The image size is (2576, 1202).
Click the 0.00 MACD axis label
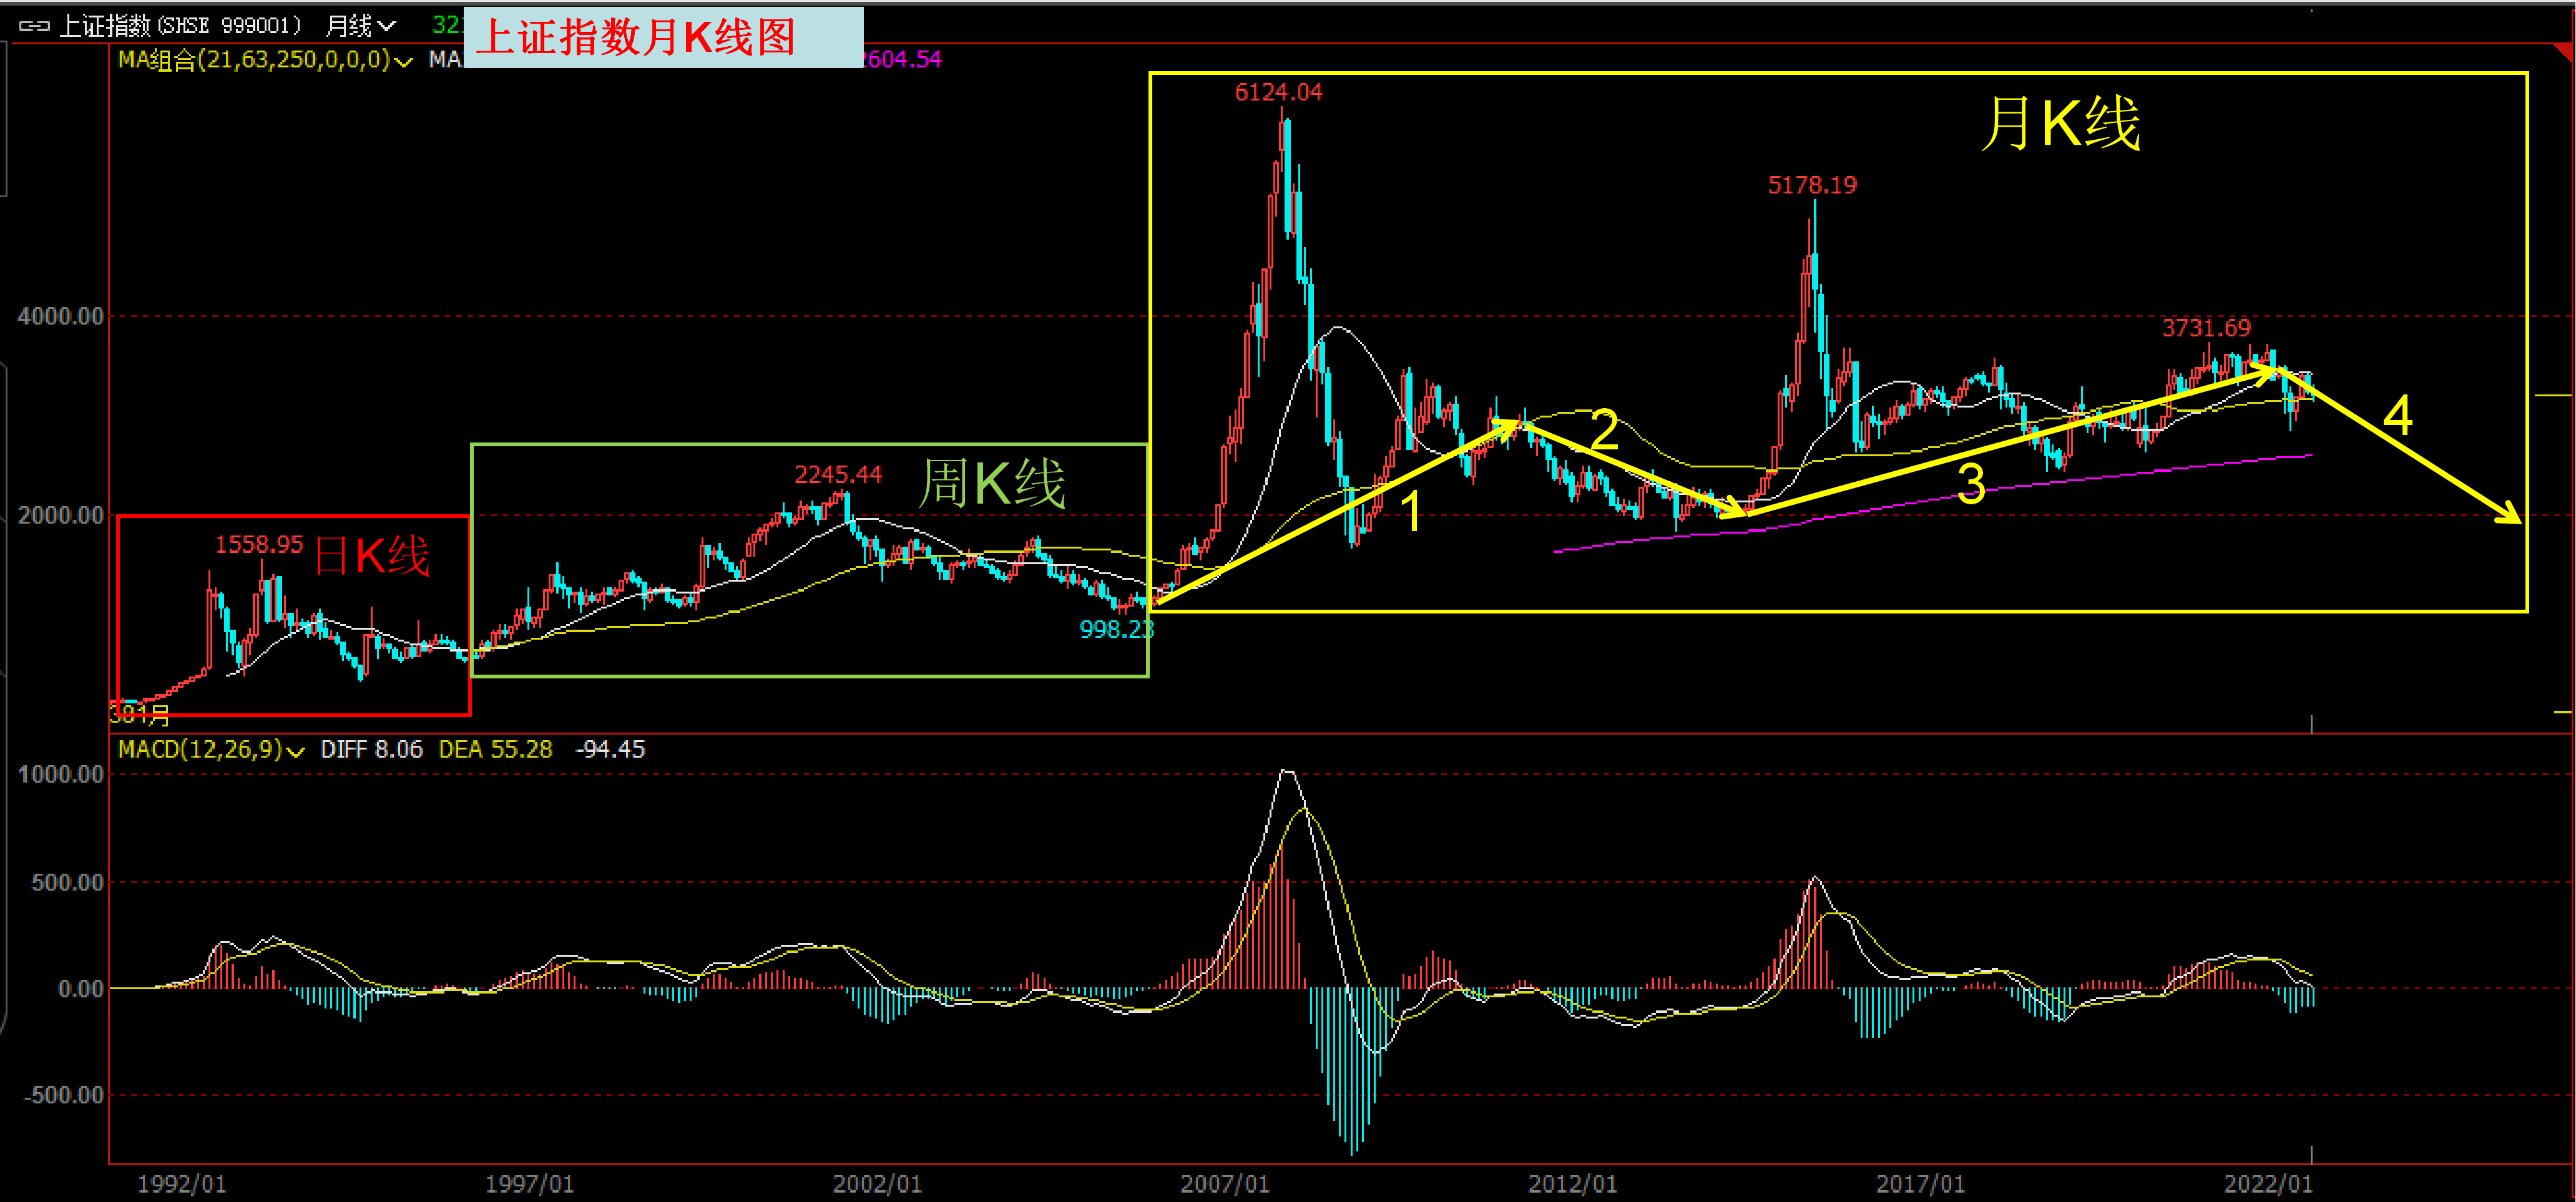tap(81, 990)
